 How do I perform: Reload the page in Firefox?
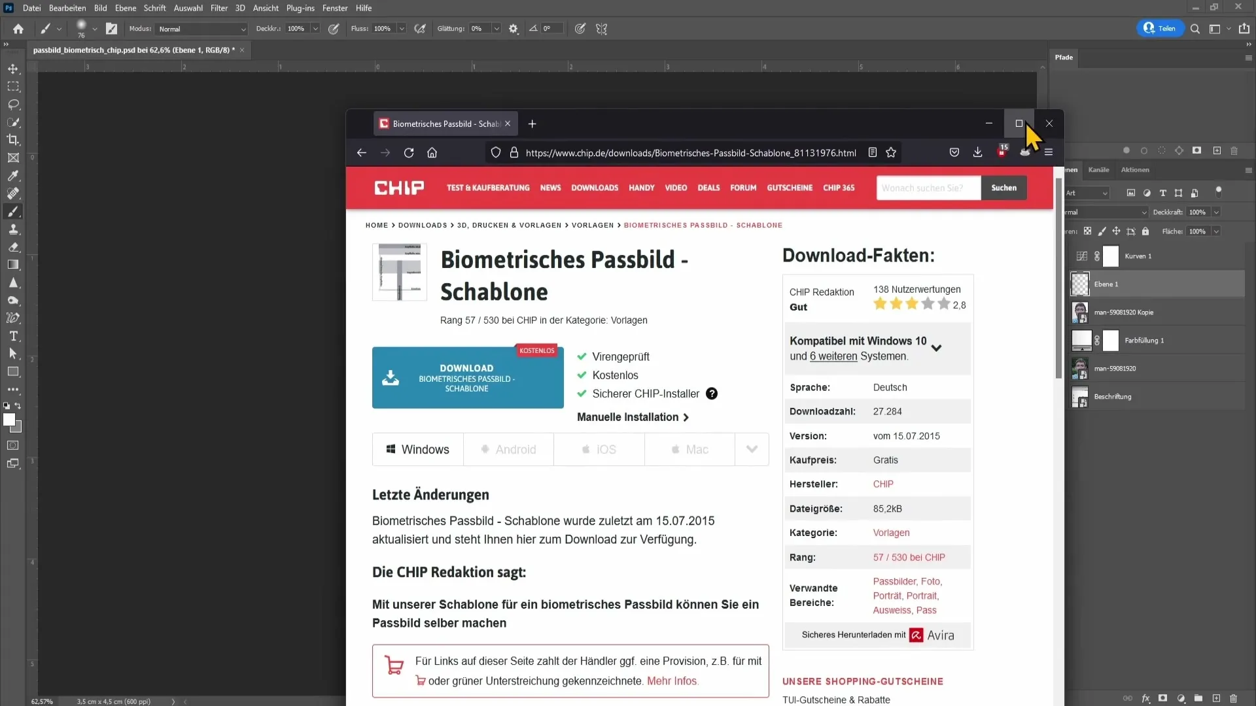pyautogui.click(x=409, y=153)
